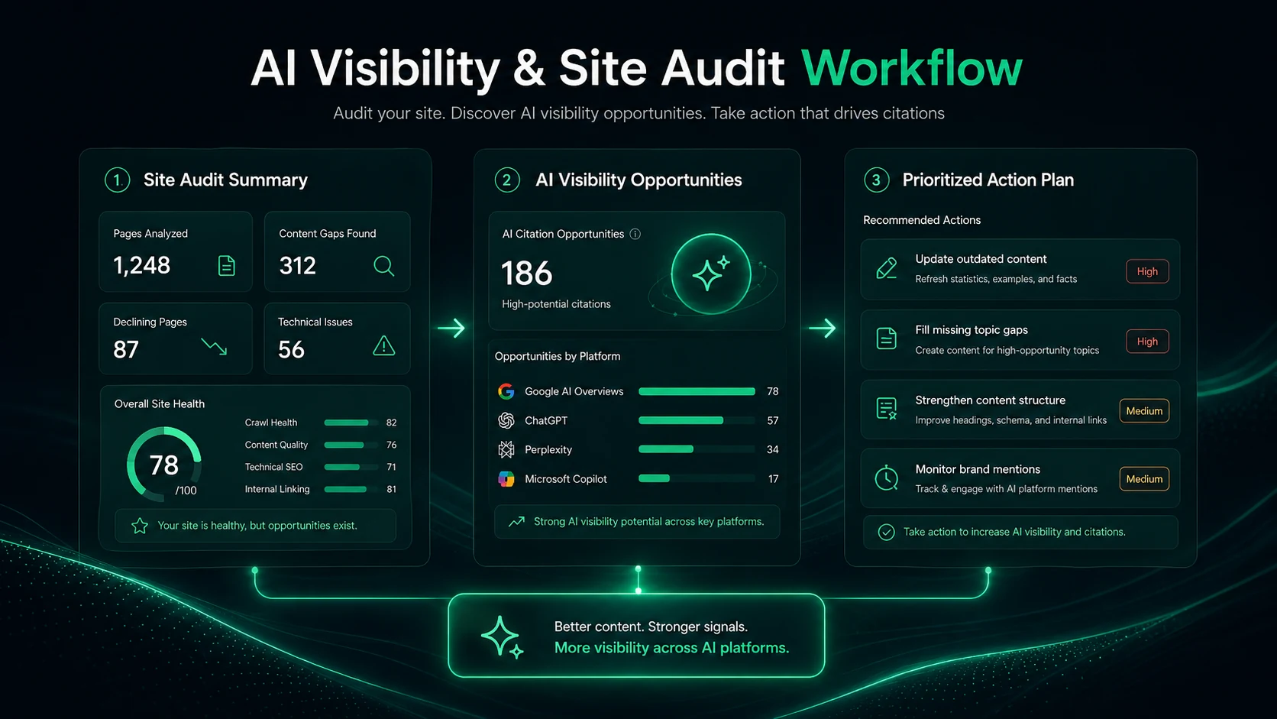Click the 87 declining pages value
The height and width of the screenshot is (719, 1277).
tap(126, 349)
